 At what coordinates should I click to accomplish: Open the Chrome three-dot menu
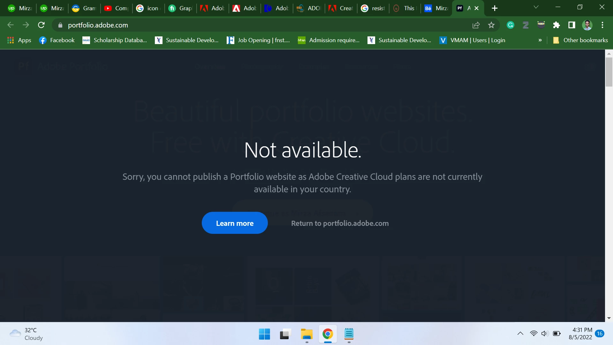click(602, 25)
